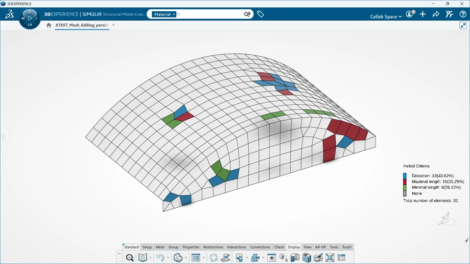Open the table tool dropdown arrow
This screenshot has height=264, width=470.
(204, 258)
